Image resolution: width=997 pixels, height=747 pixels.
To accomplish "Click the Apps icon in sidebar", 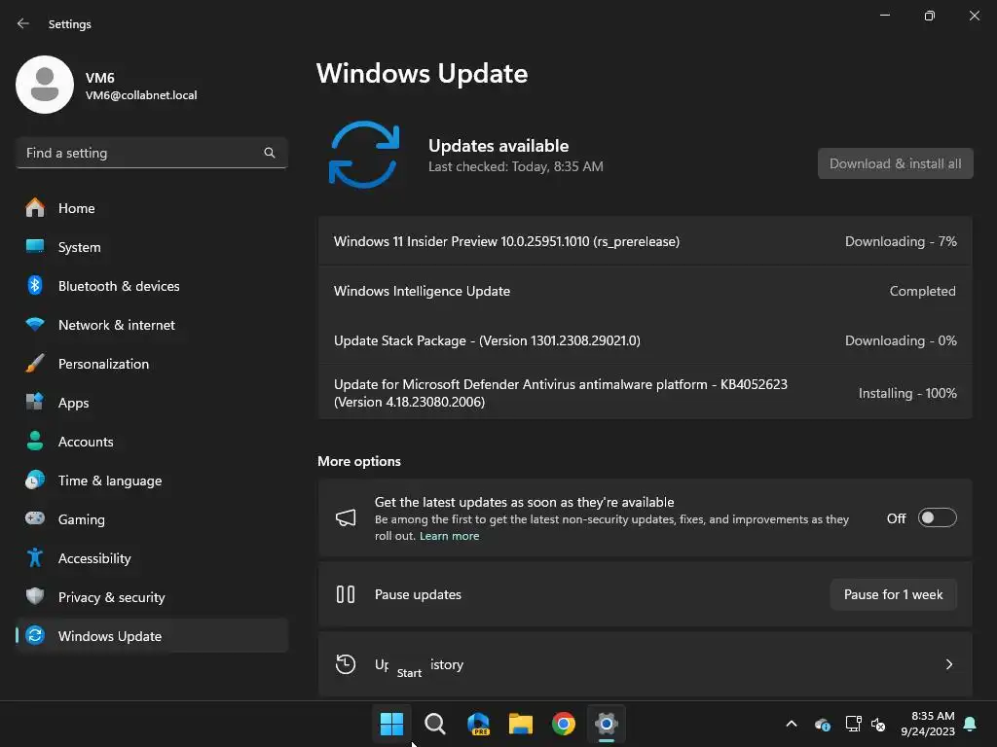I will click(x=35, y=402).
